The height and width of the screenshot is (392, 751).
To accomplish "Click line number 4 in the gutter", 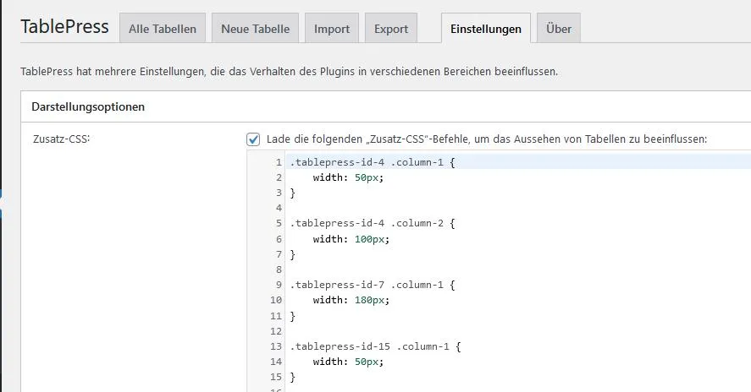I will tap(279, 208).
